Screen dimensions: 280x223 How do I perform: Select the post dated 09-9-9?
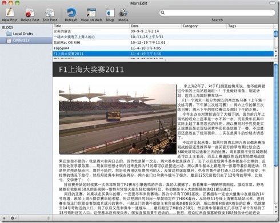pos(163,31)
